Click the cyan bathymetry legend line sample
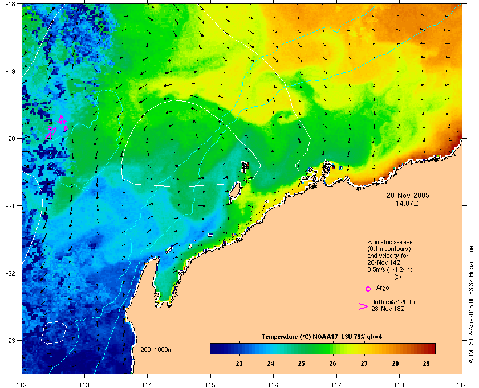479x388 pixels. coord(153,355)
